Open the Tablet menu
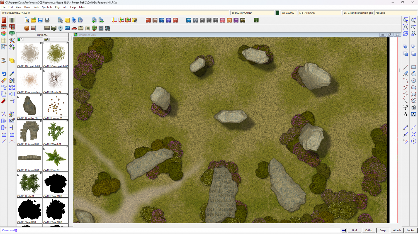Image resolution: width=418 pixels, height=234 pixels. (x=82, y=7)
